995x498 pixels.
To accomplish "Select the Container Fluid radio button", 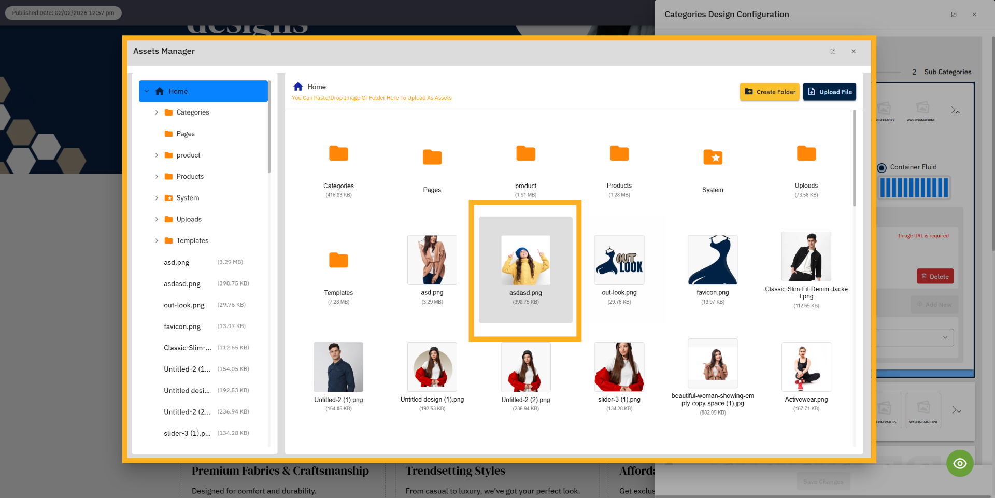I will point(882,167).
